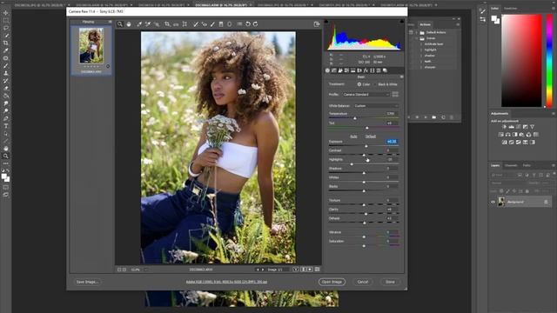This screenshot has height=313, width=557.
Task: Select the Graduated Filter tool
Action: pos(221,24)
